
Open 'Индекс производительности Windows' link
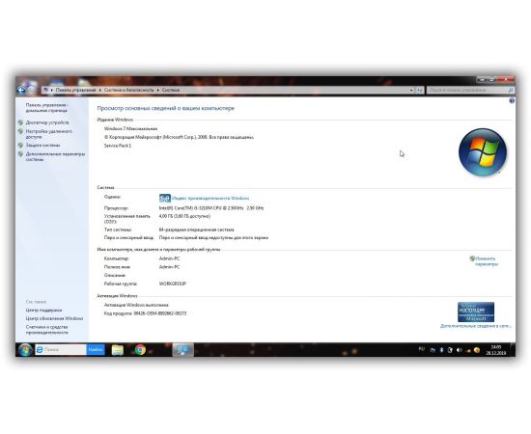[x=210, y=199]
